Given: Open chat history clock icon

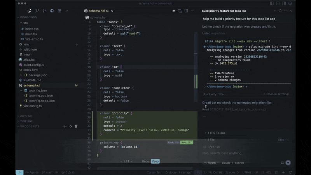Looking at the screenshot, I should tap(280, 11).
